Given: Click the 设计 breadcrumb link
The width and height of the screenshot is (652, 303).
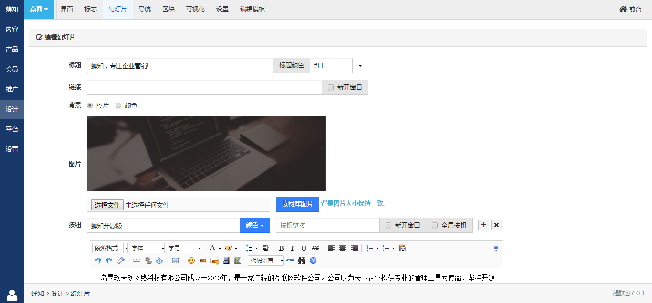Looking at the screenshot, I should tap(57, 293).
